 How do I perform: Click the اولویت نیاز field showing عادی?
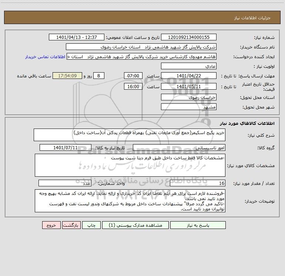[x=189, y=66]
